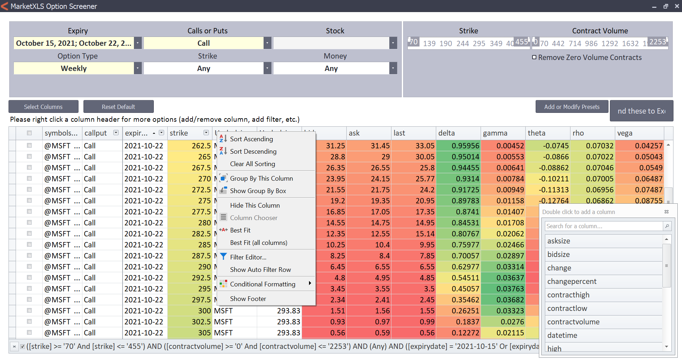
Task: Click the 2253 handle on Contract Volume slider
Action: (657, 42)
